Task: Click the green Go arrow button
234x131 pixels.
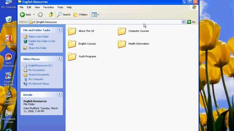Action: (x=189, y=22)
